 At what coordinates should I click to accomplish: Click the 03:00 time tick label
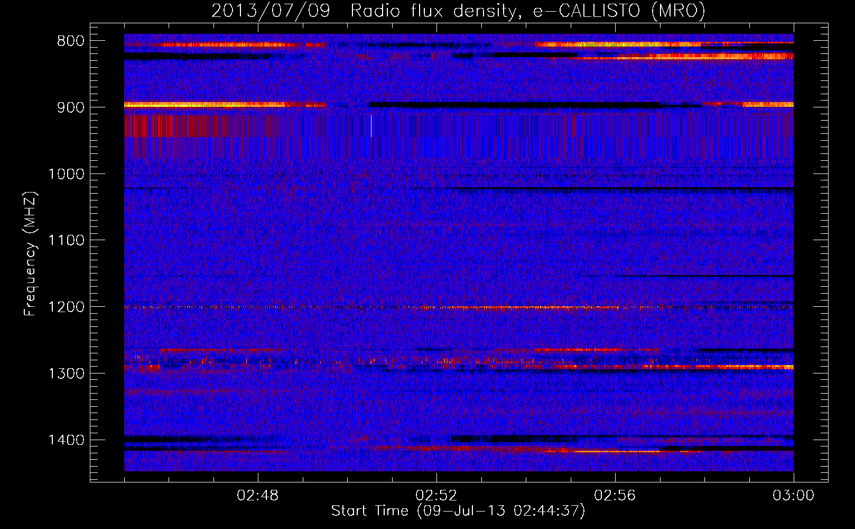point(793,496)
